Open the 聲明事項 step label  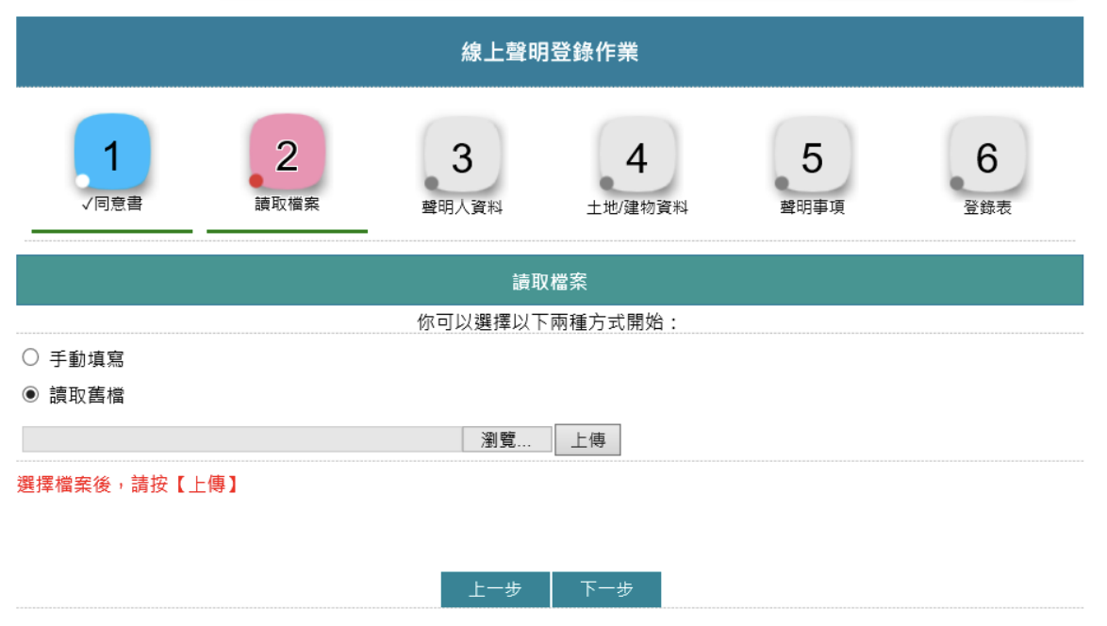click(812, 207)
